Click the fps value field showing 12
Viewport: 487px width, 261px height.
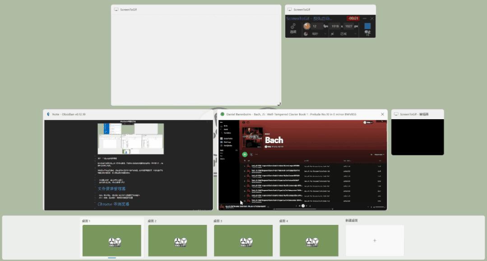(317, 26)
